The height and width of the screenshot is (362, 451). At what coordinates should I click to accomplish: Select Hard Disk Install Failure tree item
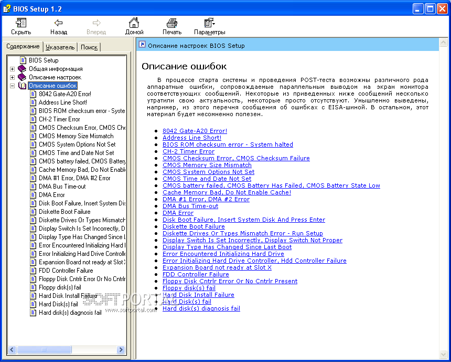[68, 296]
